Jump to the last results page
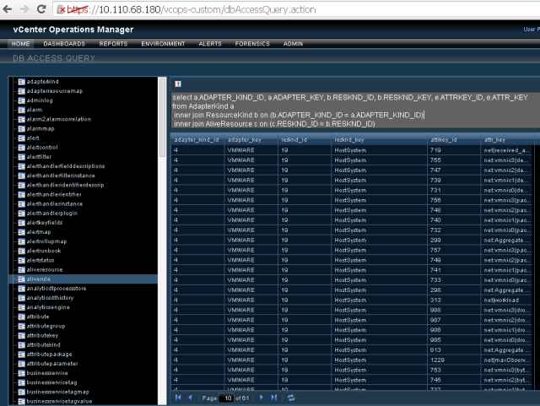The image size is (540, 406). coord(273,397)
